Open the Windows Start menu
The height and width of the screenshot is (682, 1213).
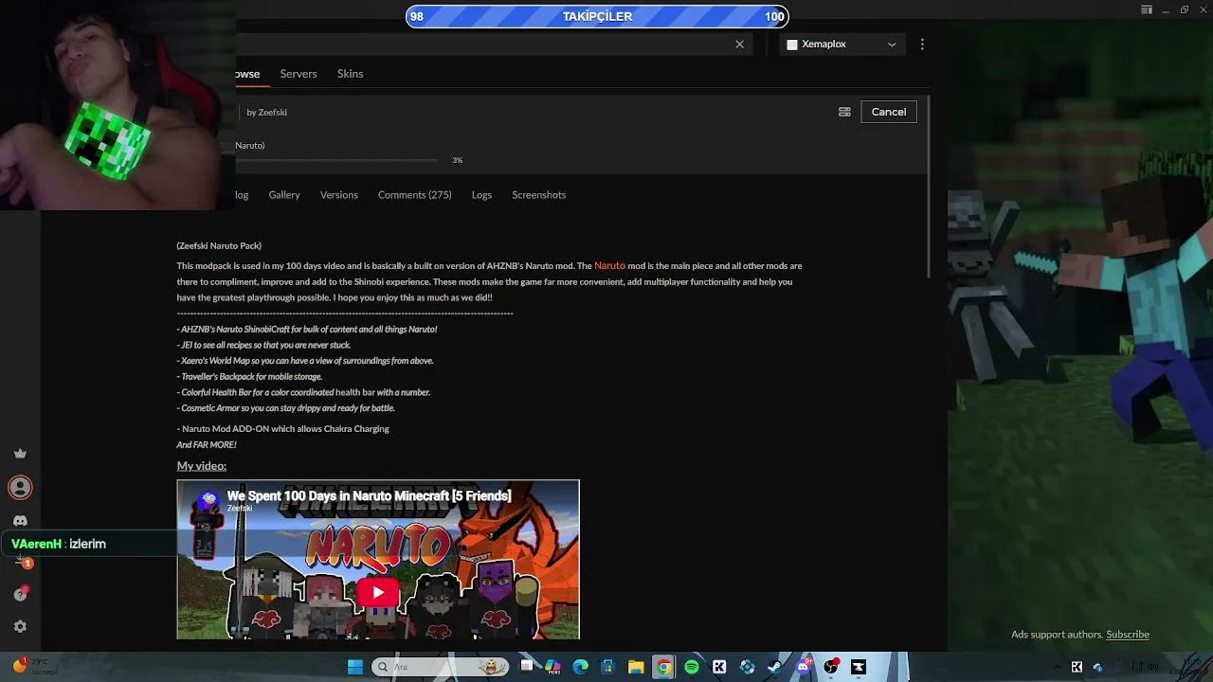[355, 667]
